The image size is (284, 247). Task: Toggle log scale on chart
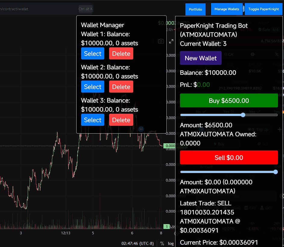click(171, 243)
